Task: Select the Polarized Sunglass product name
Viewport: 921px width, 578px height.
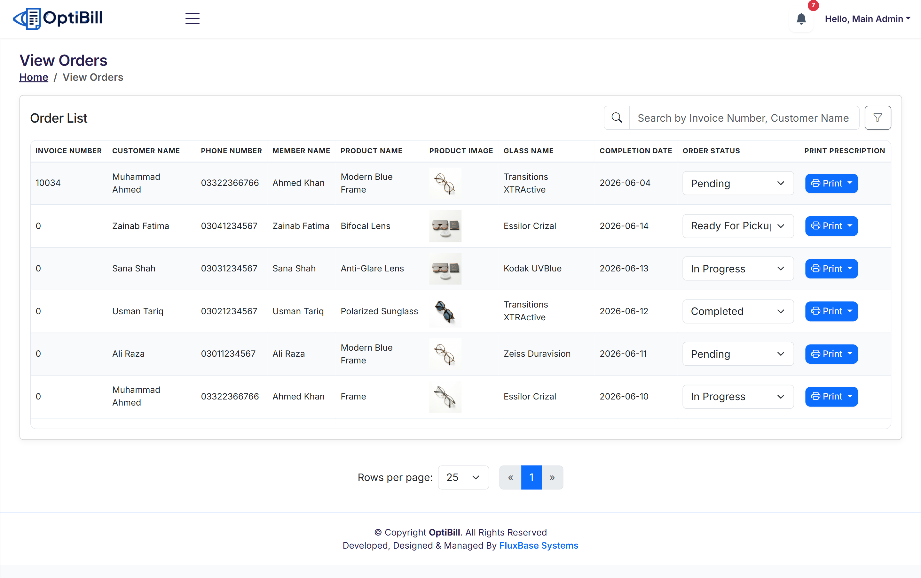Action: pyautogui.click(x=379, y=311)
